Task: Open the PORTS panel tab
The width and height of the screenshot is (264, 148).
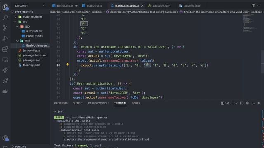Action: point(136,103)
